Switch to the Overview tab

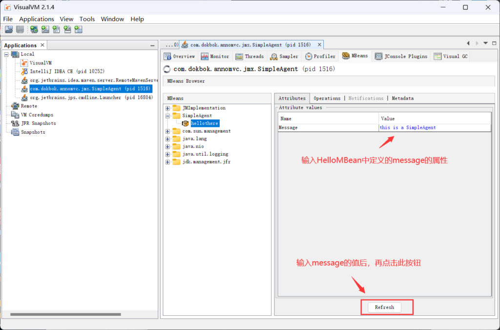(180, 57)
